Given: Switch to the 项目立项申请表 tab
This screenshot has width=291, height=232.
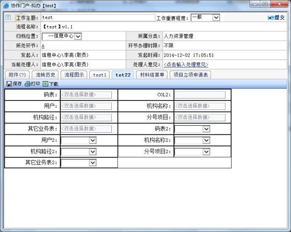Looking at the screenshot, I should click(x=190, y=75).
